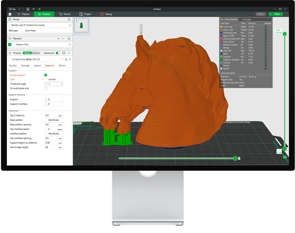Switch to the Preview tab
This screenshot has width=295, height=233.
tap(44, 14)
